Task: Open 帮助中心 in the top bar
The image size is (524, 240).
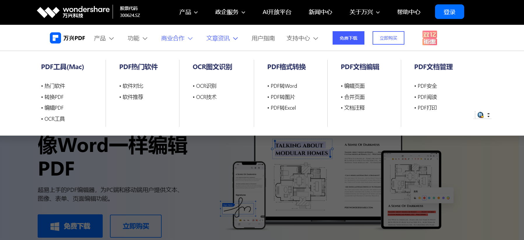Action: 409,12
